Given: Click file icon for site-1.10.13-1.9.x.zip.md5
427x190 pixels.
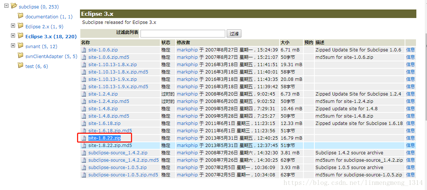Looking at the screenshot, I should [x=84, y=86].
